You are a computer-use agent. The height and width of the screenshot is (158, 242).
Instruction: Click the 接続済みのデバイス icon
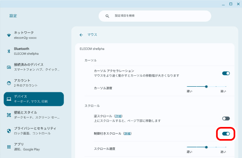tap(9, 67)
